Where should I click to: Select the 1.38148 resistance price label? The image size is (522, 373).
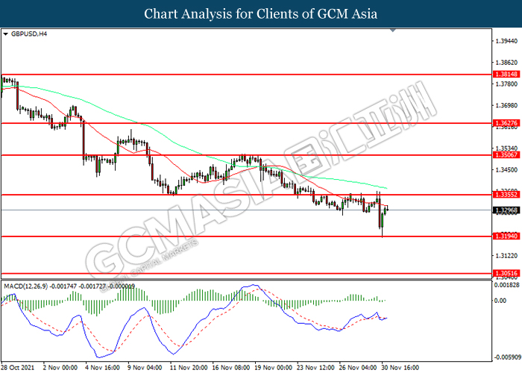(x=506, y=75)
